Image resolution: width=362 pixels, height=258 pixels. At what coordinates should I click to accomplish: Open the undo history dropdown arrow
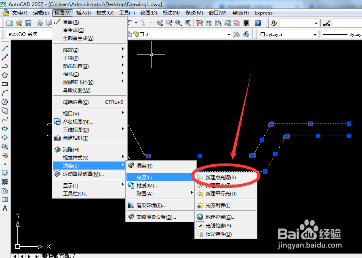tap(136, 23)
